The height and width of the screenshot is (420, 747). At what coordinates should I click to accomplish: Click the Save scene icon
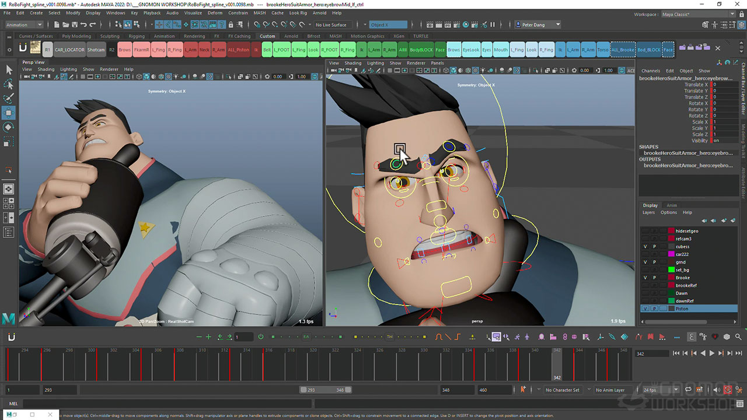(x=74, y=25)
